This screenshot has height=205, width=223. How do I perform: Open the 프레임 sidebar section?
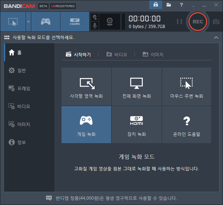pyautogui.click(x=29, y=88)
